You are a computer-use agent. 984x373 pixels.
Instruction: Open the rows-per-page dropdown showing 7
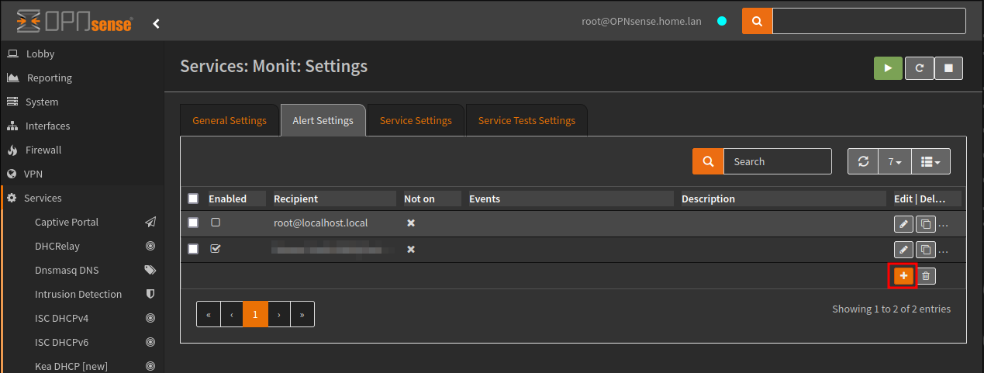point(895,161)
